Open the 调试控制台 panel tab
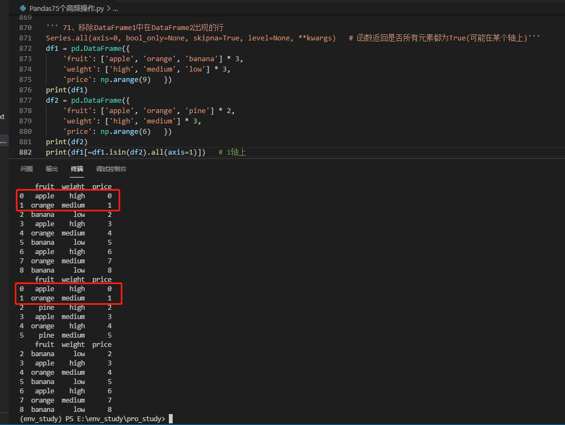The width and height of the screenshot is (565, 425). [111, 169]
